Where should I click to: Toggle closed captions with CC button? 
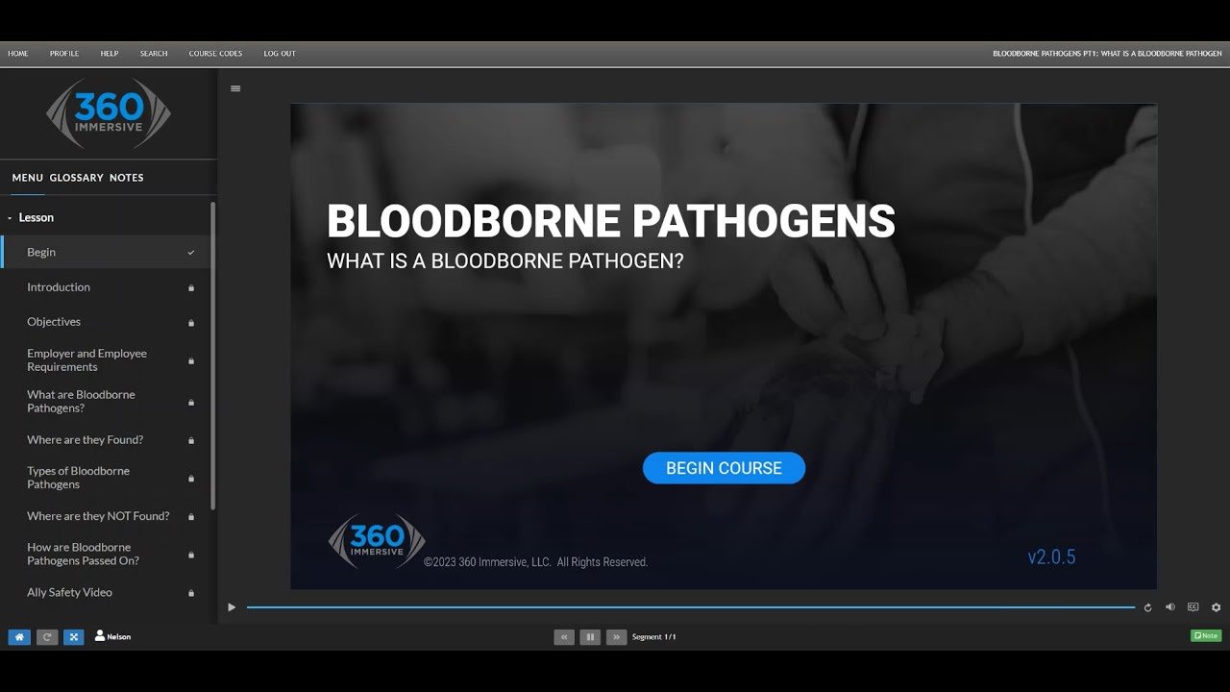1193,607
